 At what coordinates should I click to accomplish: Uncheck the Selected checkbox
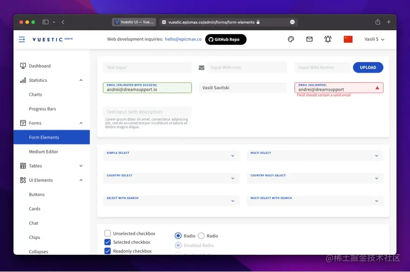point(107,242)
